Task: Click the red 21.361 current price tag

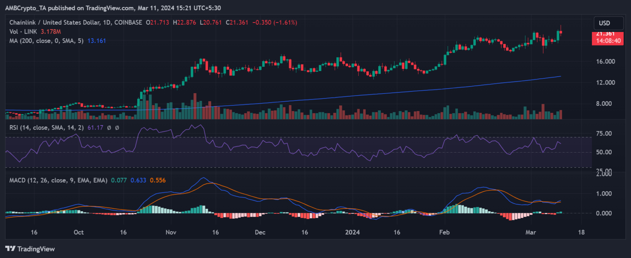Action: [605, 34]
